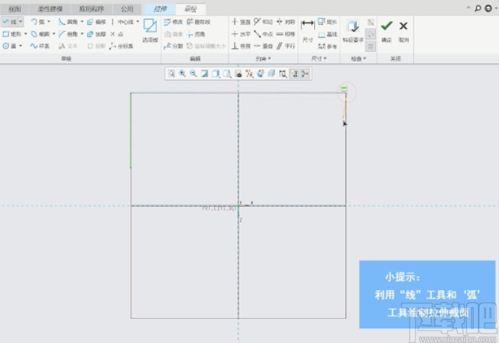Click the Feature Requirements (特征要求) button
The image size is (499, 343).
point(353,30)
